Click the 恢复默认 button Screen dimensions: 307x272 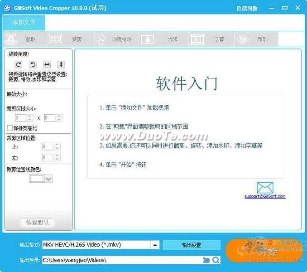coord(38,223)
